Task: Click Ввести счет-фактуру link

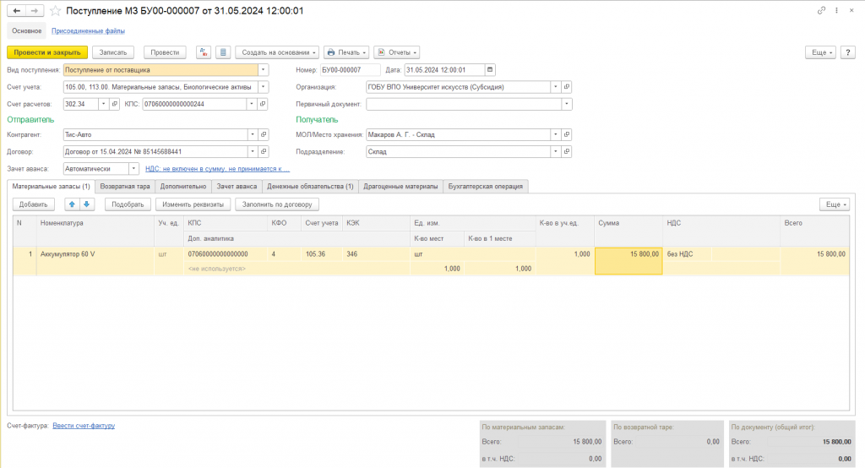Action: click(x=84, y=426)
